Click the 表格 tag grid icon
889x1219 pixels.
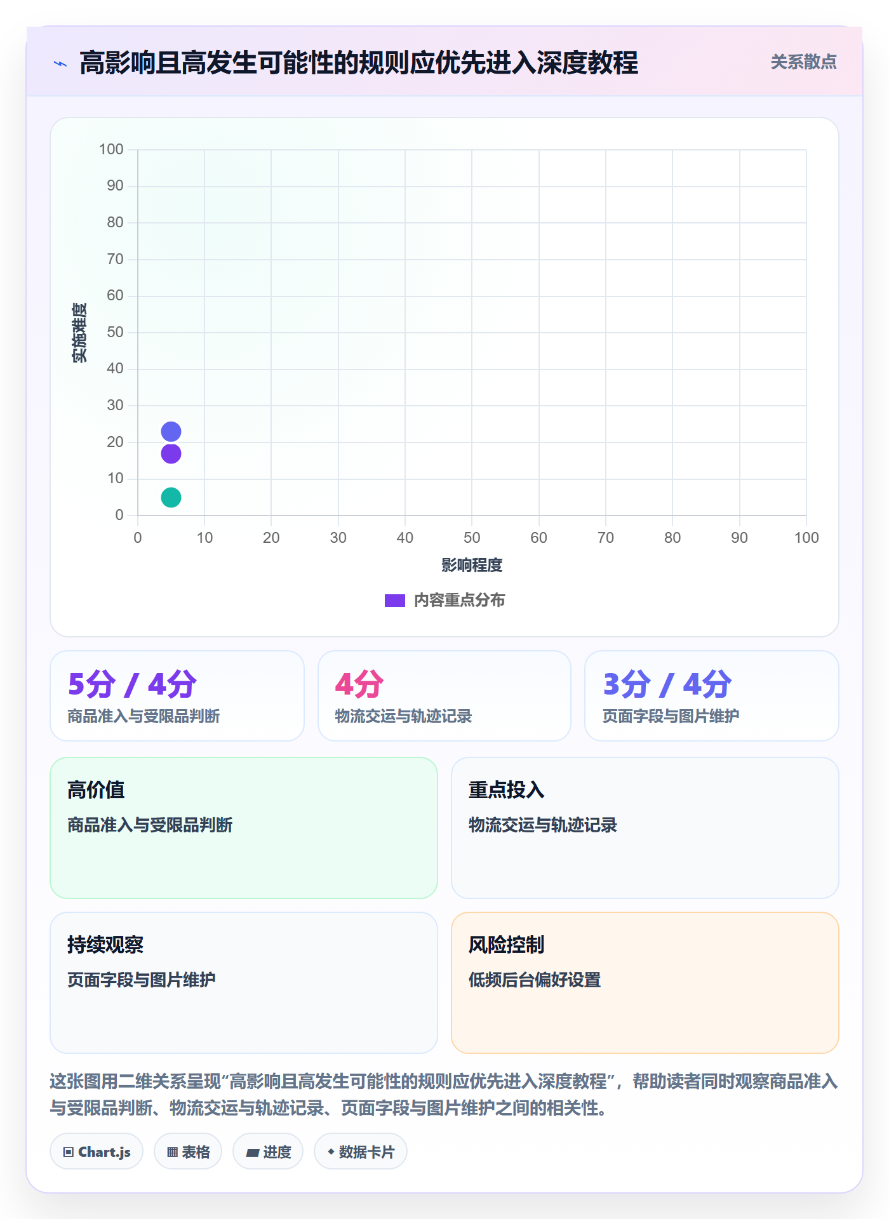[x=172, y=1152]
